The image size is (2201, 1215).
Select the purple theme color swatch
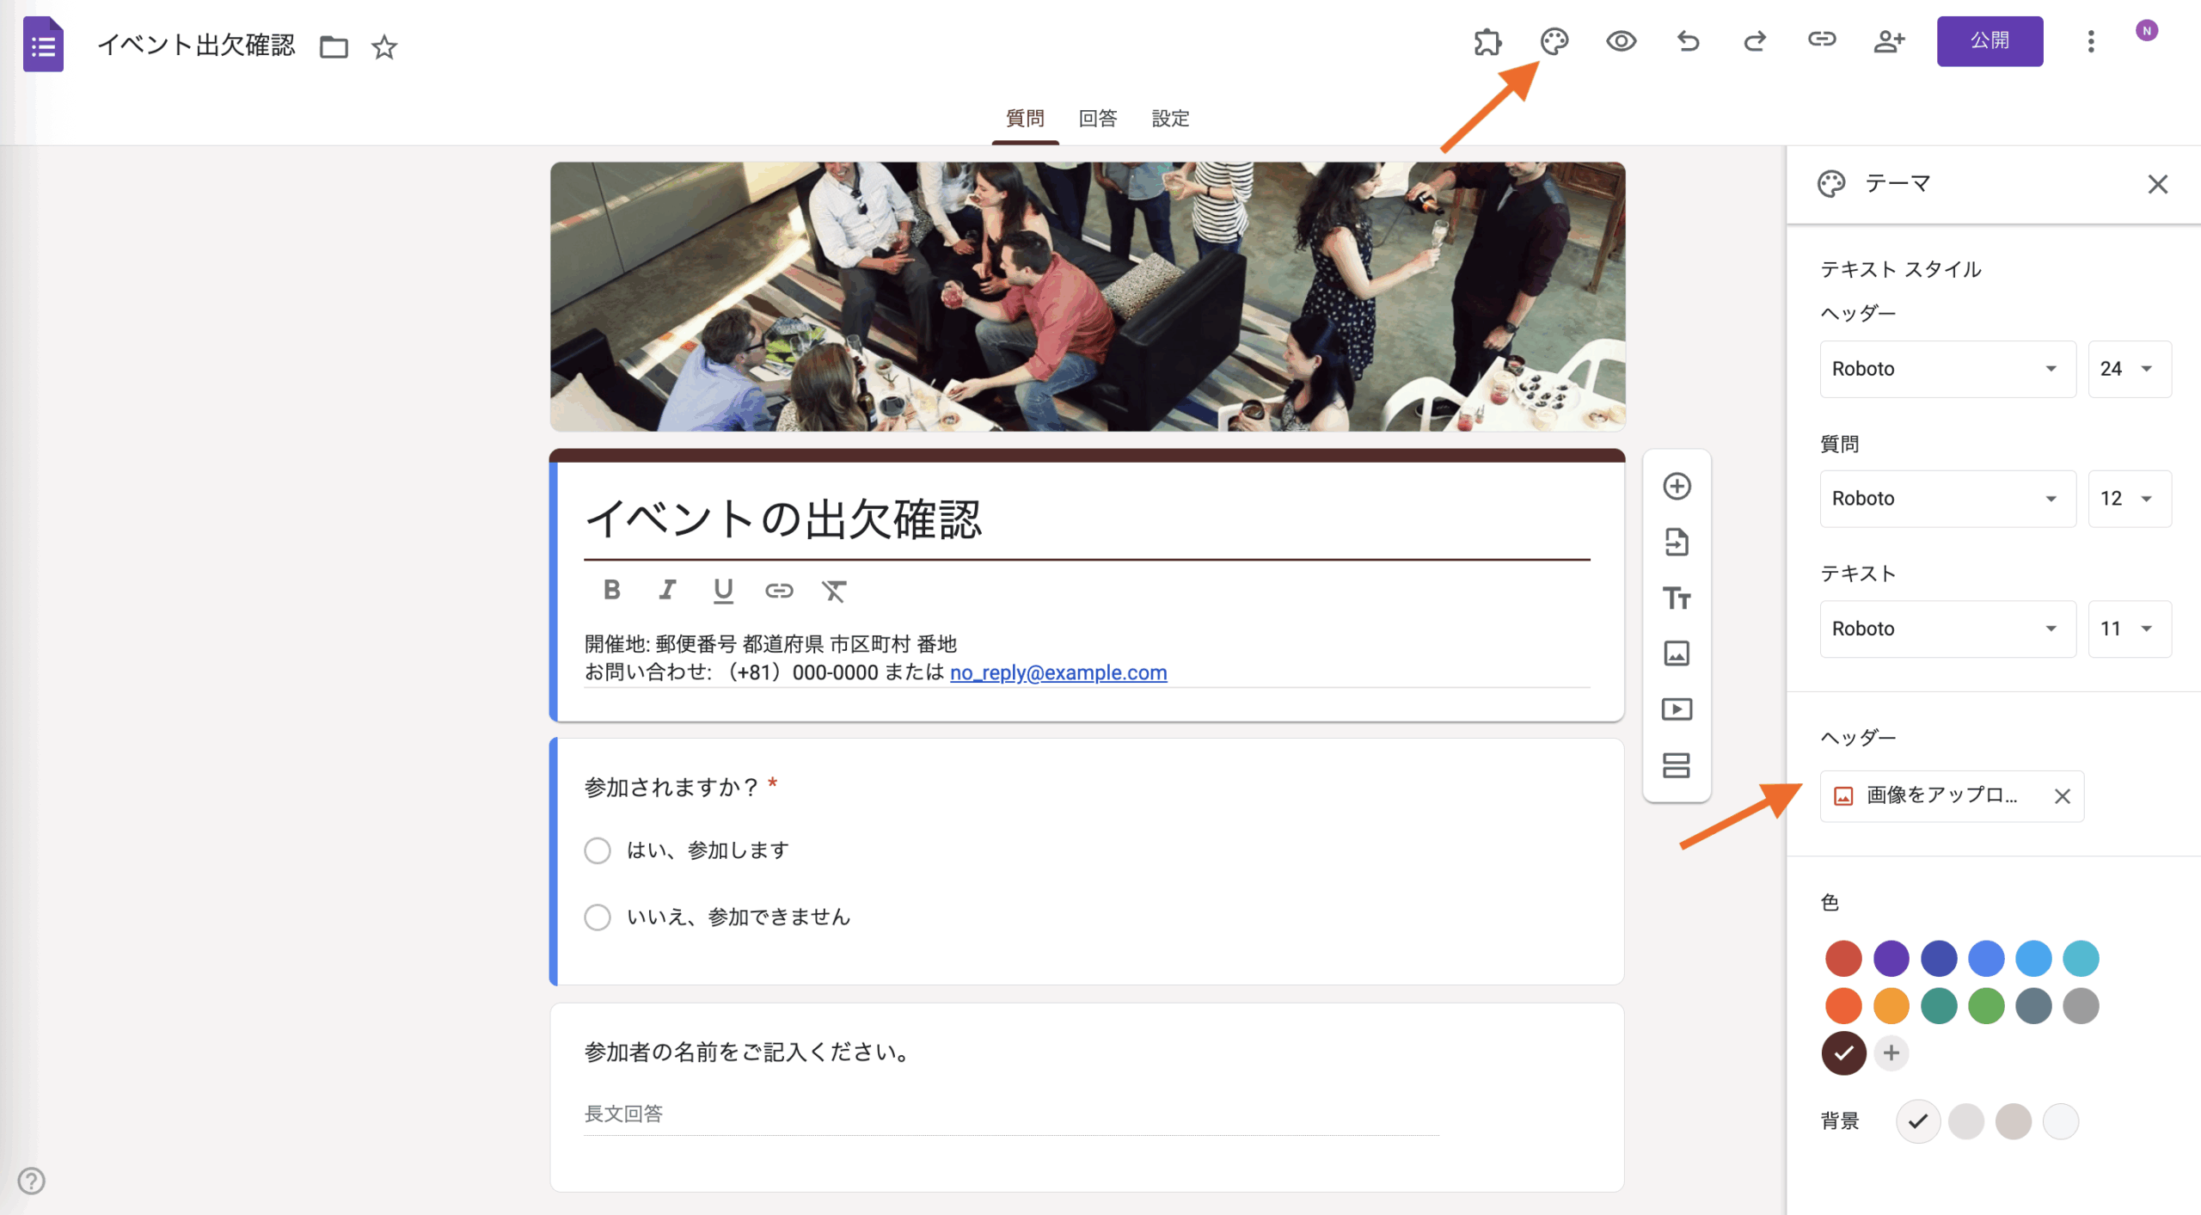1891,958
